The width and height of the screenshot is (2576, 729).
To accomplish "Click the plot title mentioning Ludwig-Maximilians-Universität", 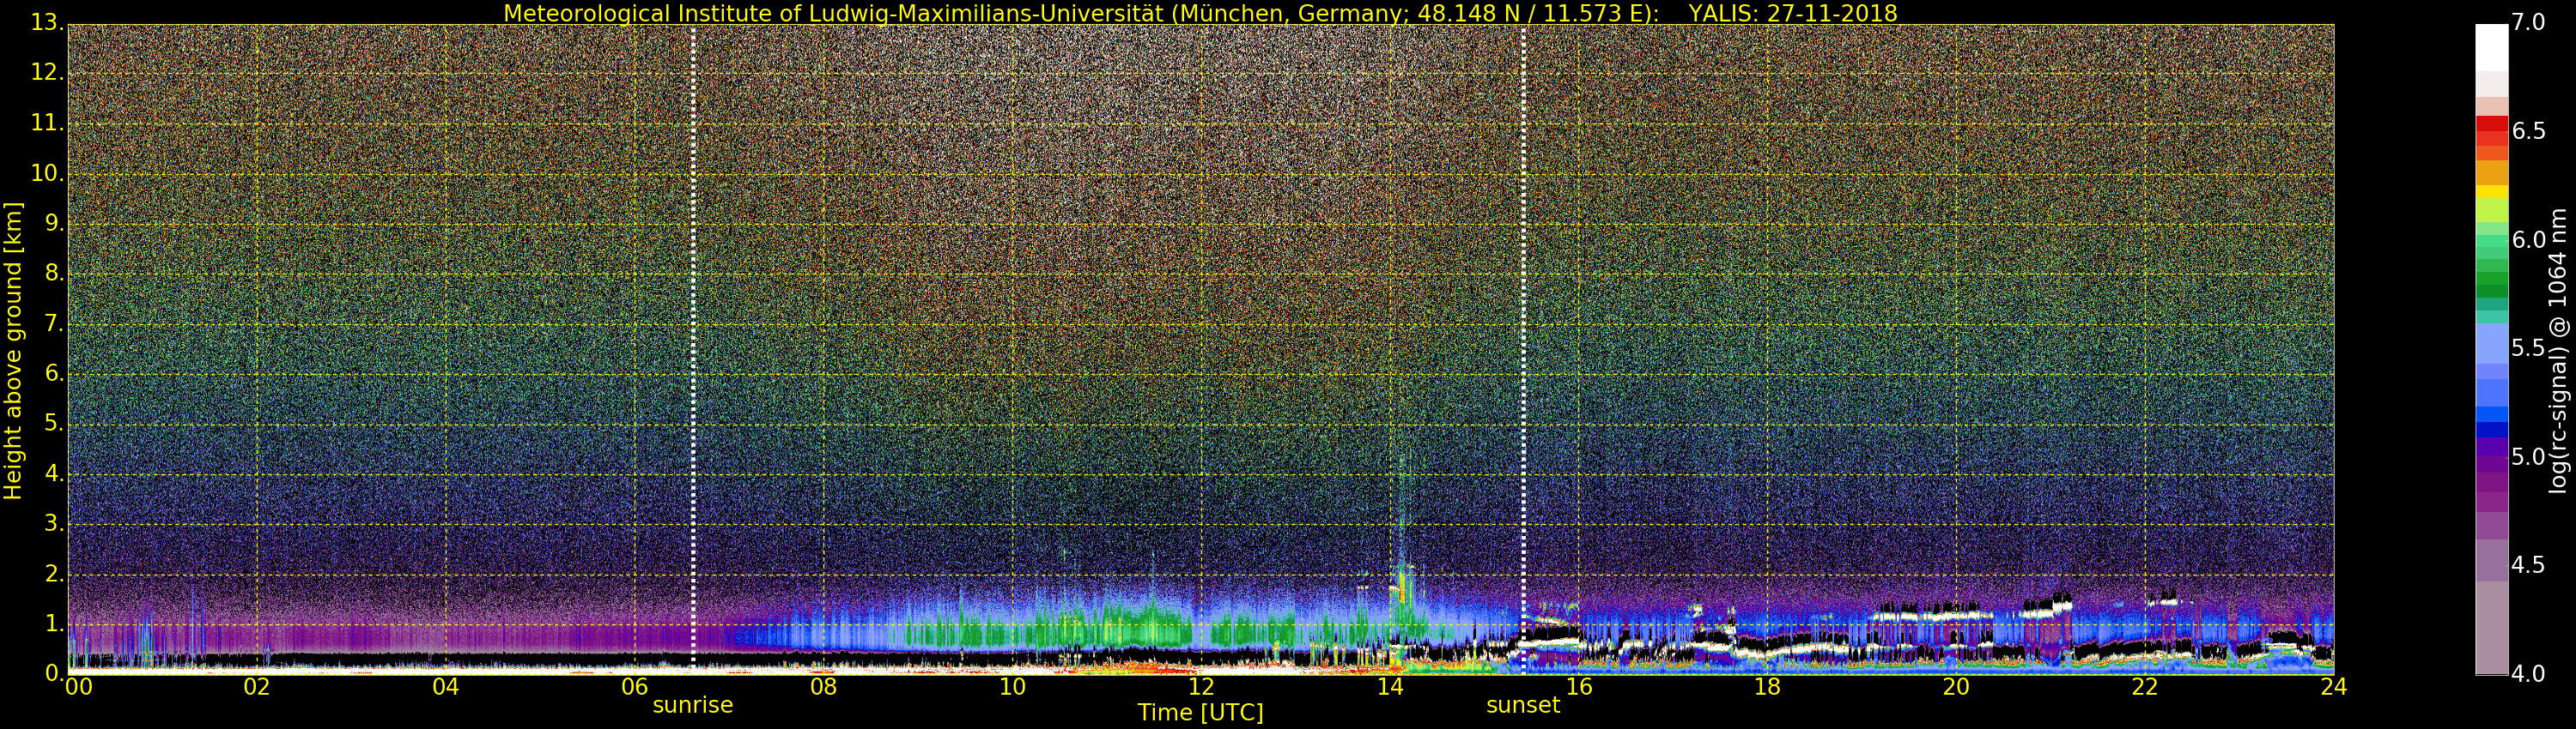I will pyautogui.click(x=1200, y=13).
